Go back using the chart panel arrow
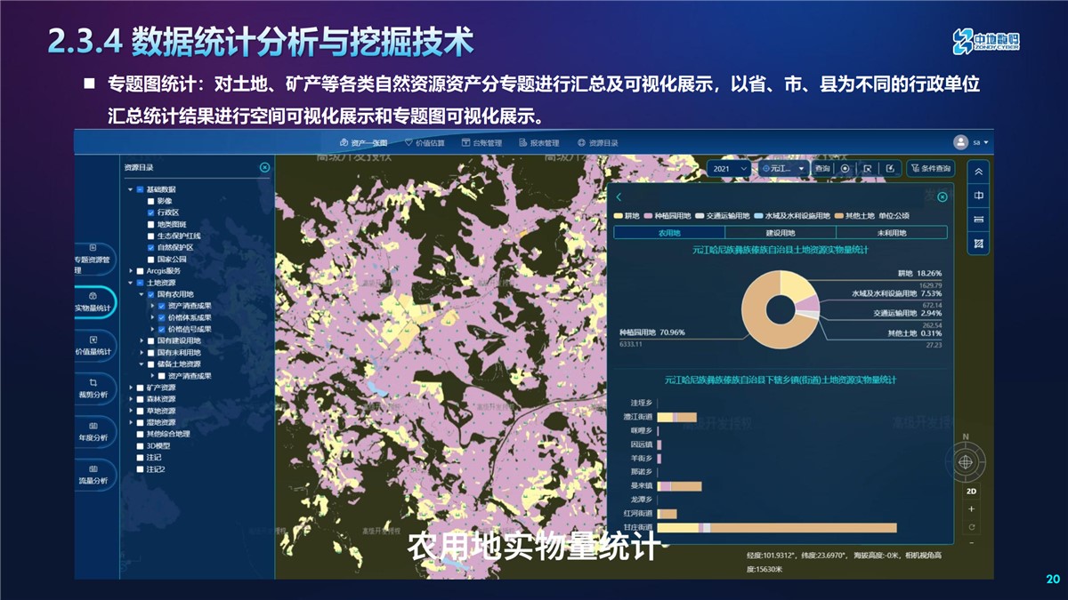This screenshot has height=600, width=1068. pyautogui.click(x=619, y=197)
